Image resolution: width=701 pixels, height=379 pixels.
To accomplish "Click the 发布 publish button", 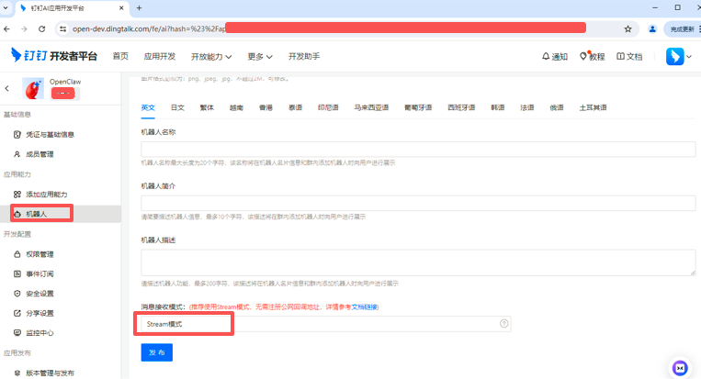I will [x=156, y=352].
